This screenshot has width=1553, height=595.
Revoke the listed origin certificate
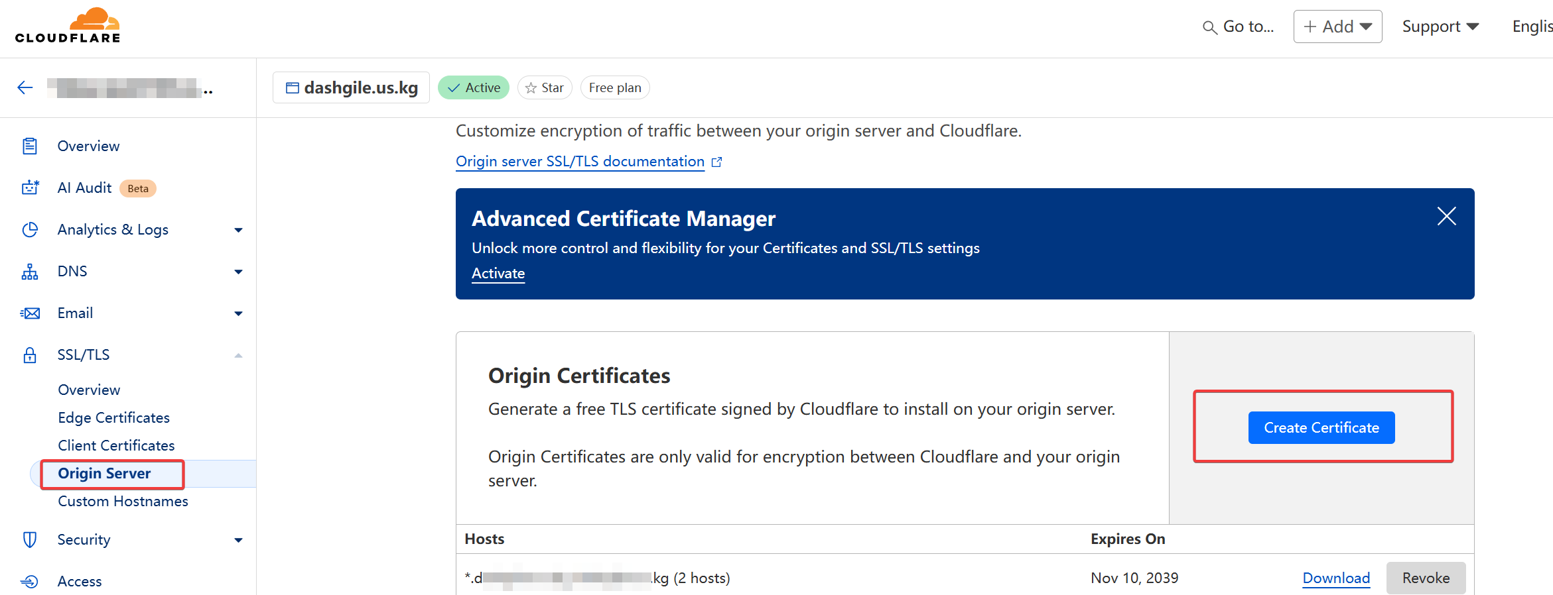click(1425, 578)
